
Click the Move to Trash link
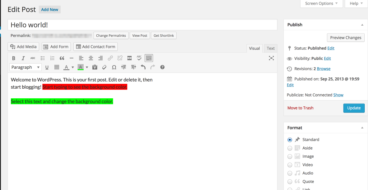point(300,108)
